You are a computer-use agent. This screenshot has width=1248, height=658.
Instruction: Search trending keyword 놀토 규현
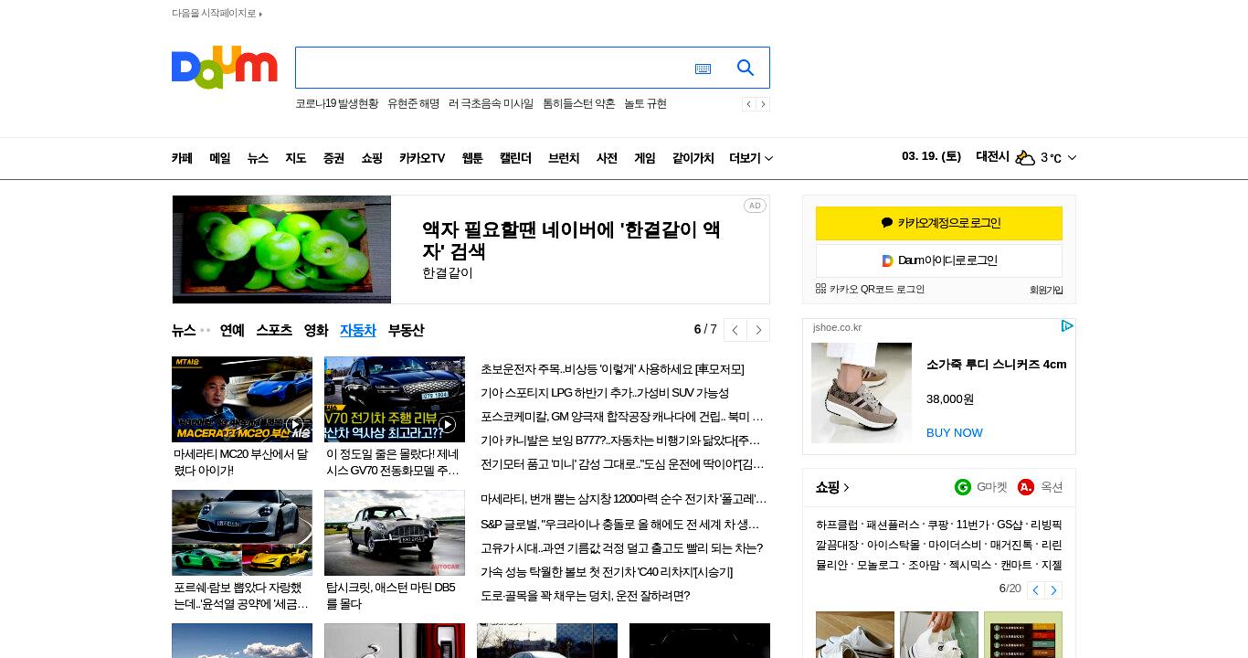click(x=645, y=104)
